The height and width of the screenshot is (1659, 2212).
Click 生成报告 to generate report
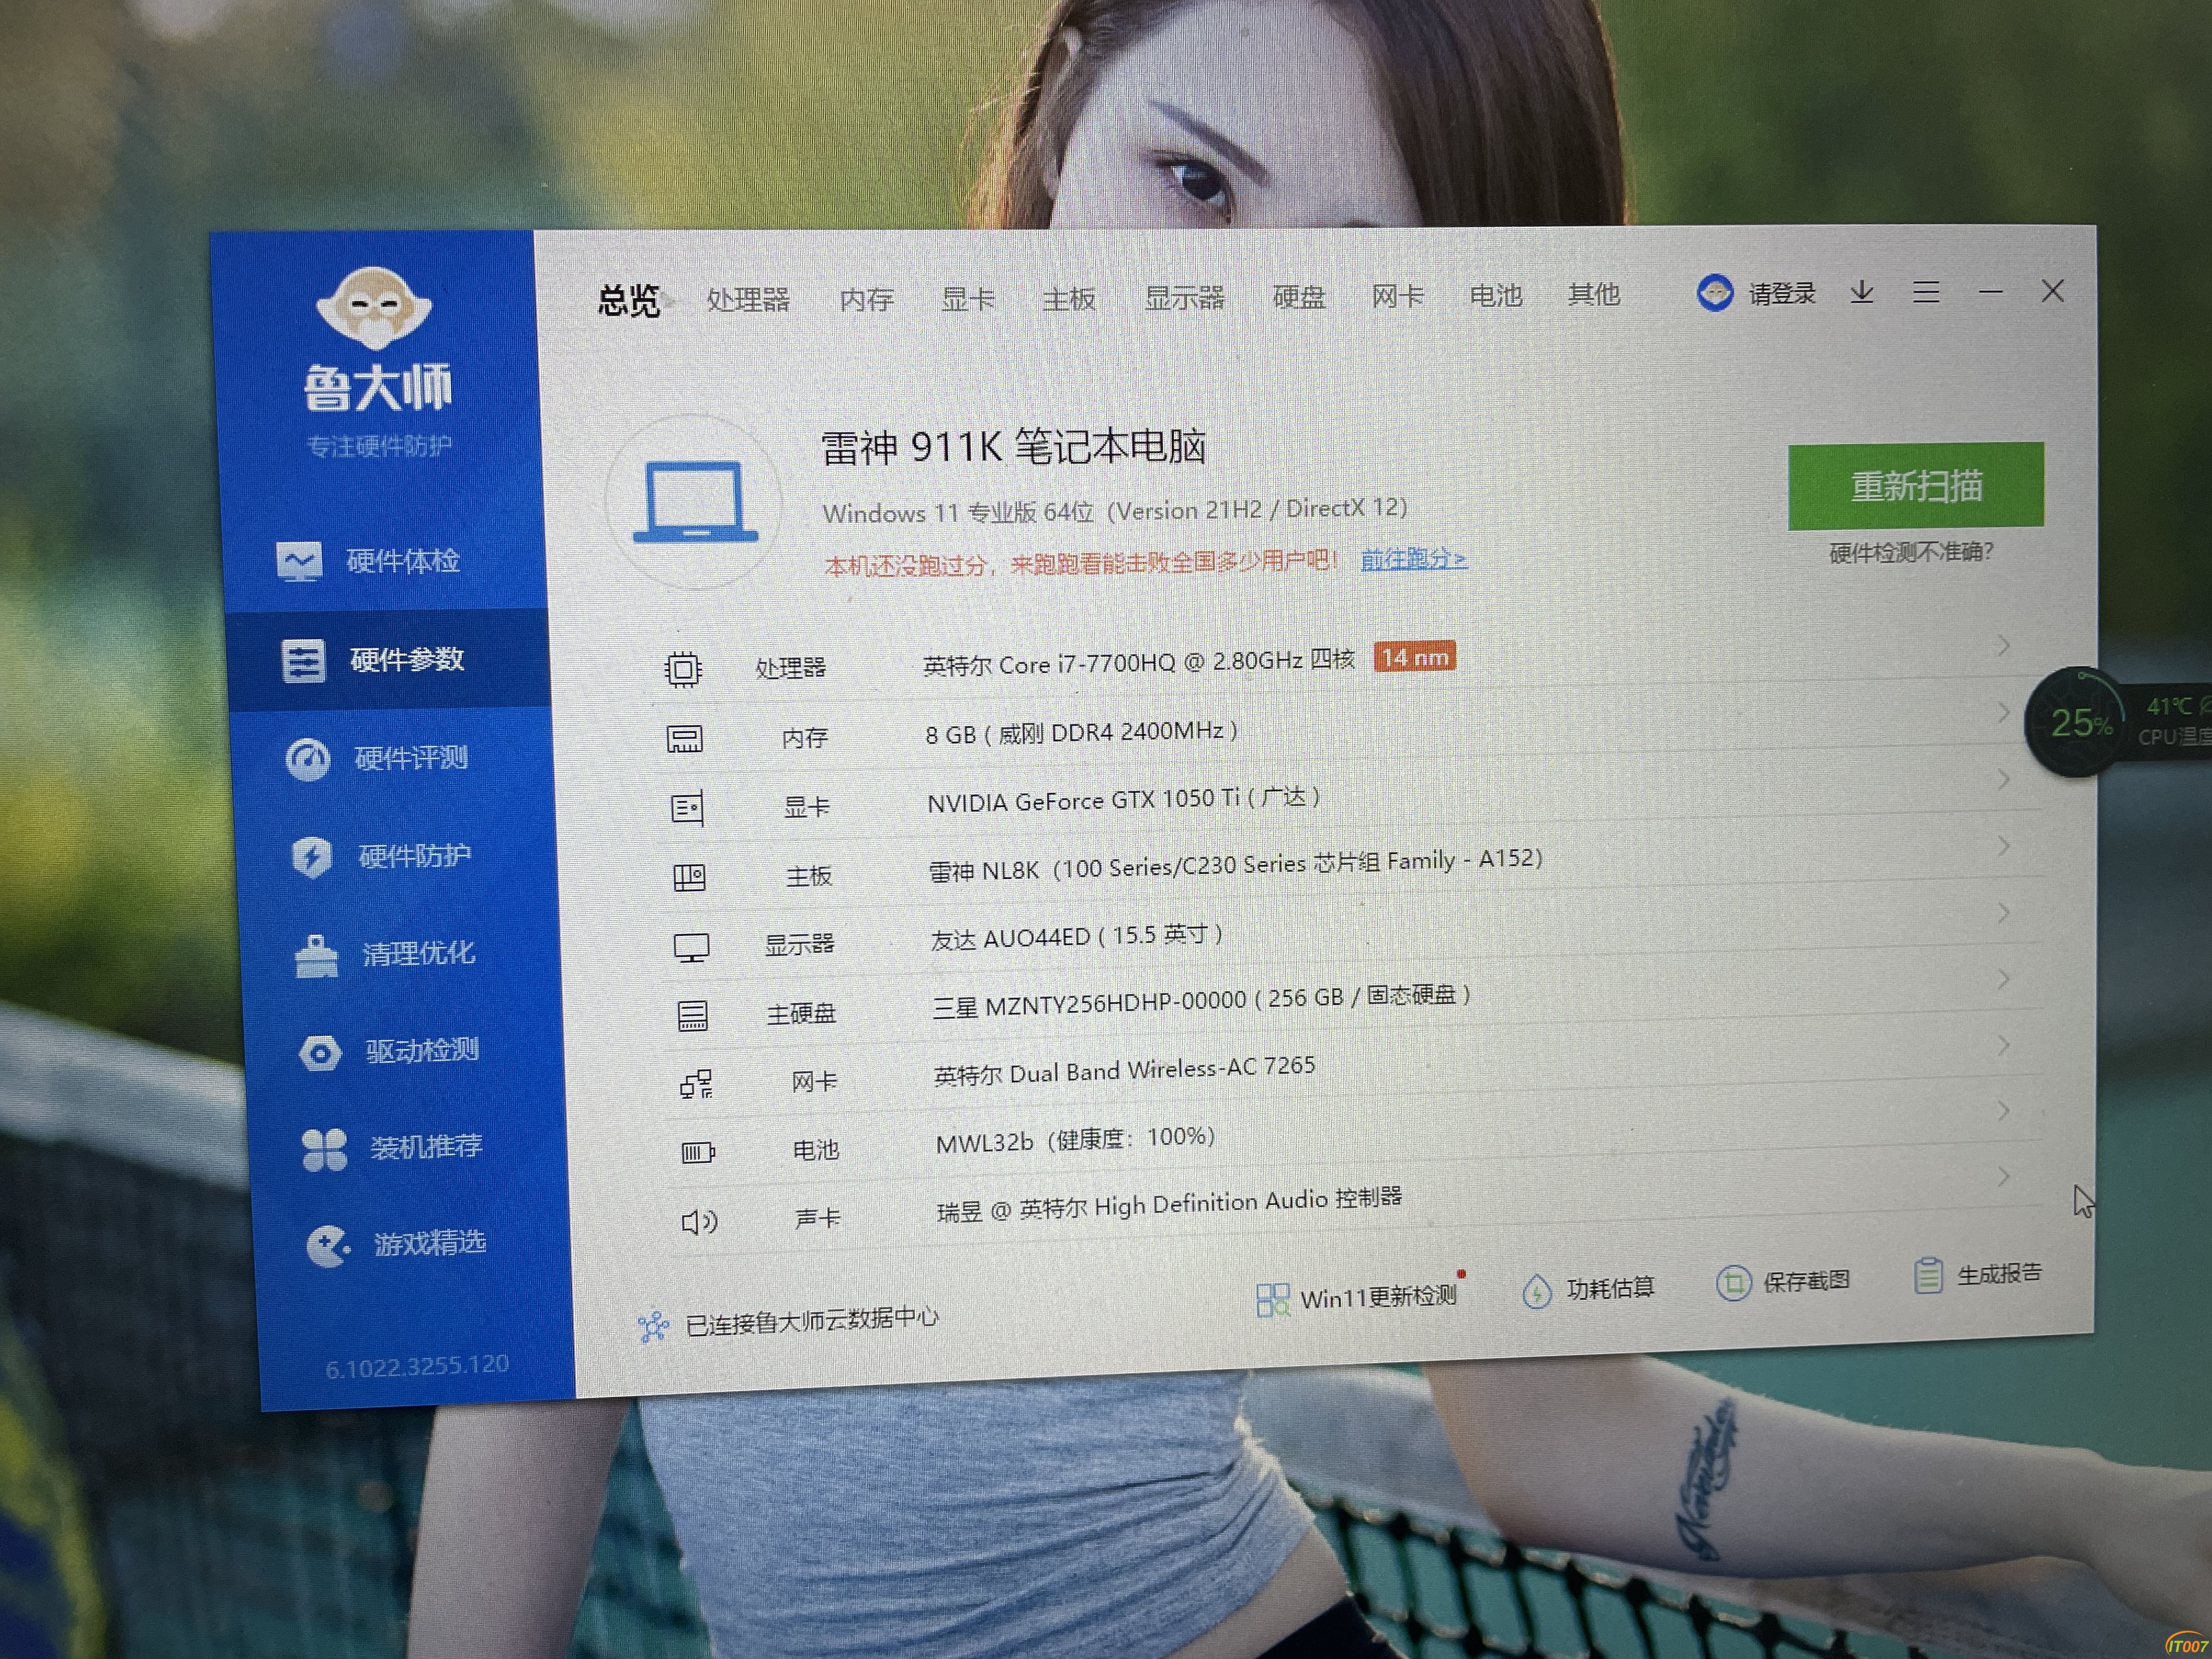point(1977,1274)
